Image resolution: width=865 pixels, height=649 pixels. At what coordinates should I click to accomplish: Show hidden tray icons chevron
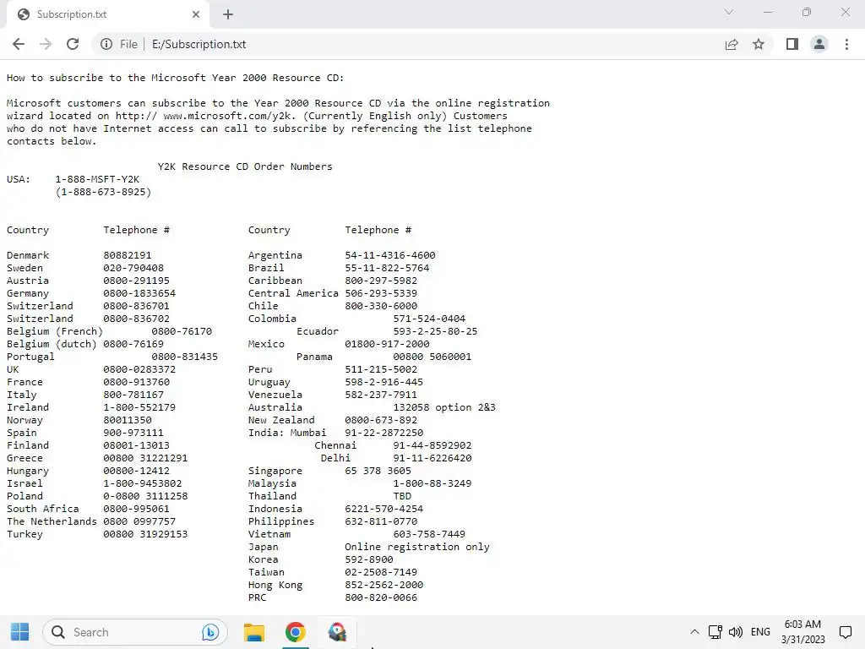(694, 632)
